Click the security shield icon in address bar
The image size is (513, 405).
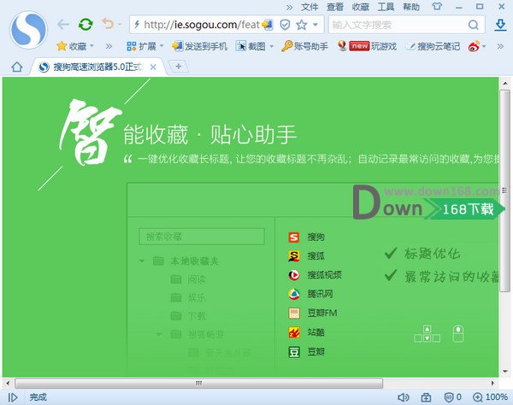(x=285, y=25)
